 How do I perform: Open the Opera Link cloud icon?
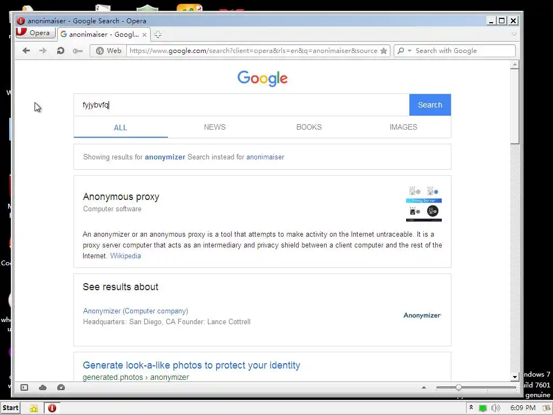click(43, 387)
